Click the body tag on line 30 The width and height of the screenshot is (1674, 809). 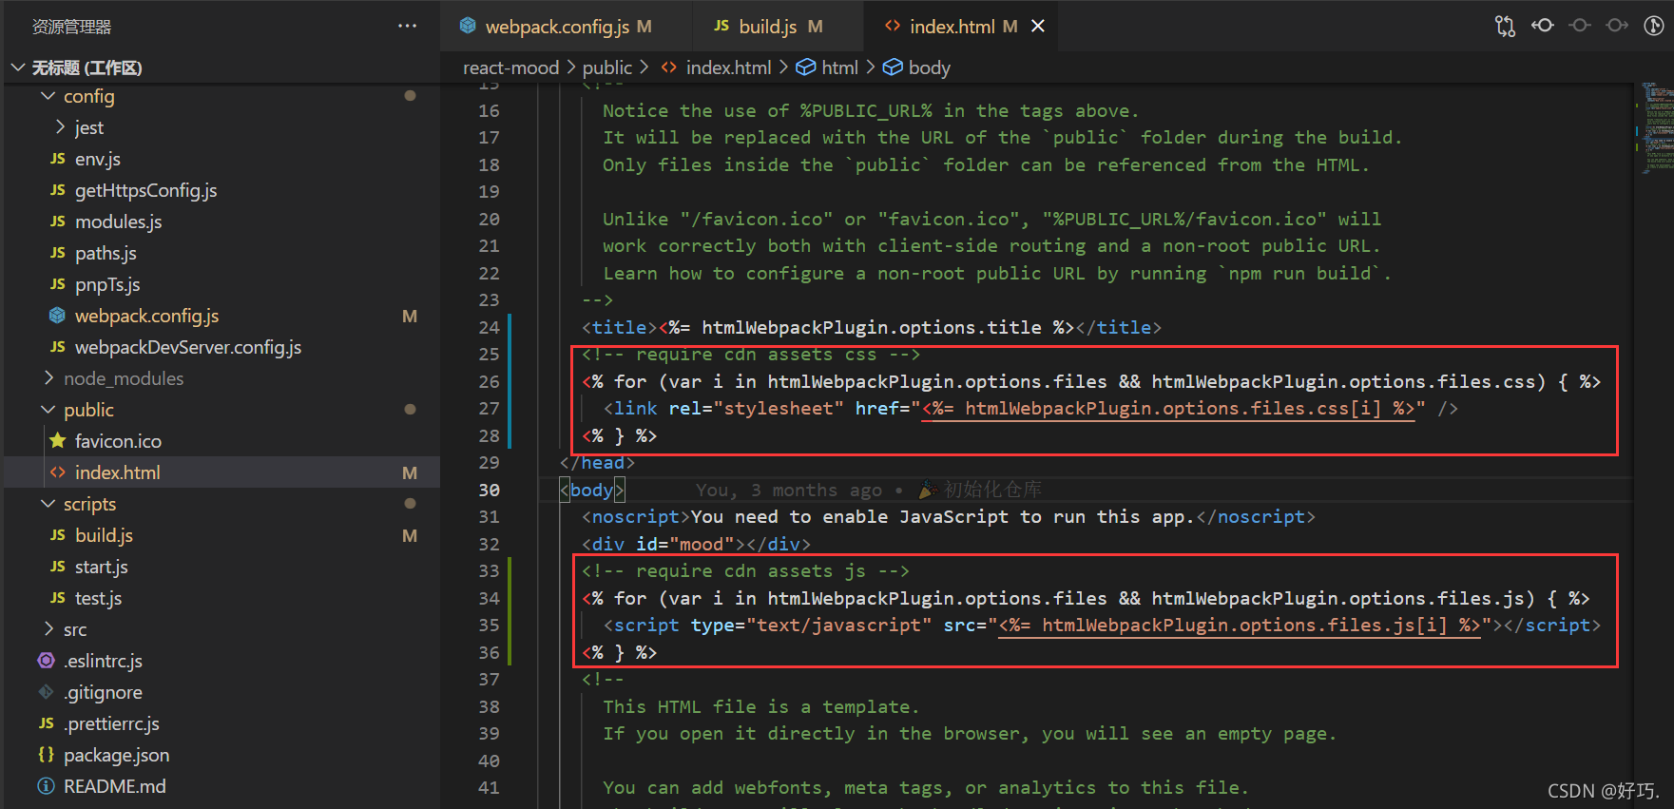coord(591,490)
